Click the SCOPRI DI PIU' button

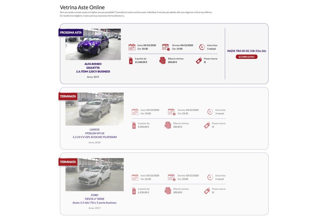[247, 57]
